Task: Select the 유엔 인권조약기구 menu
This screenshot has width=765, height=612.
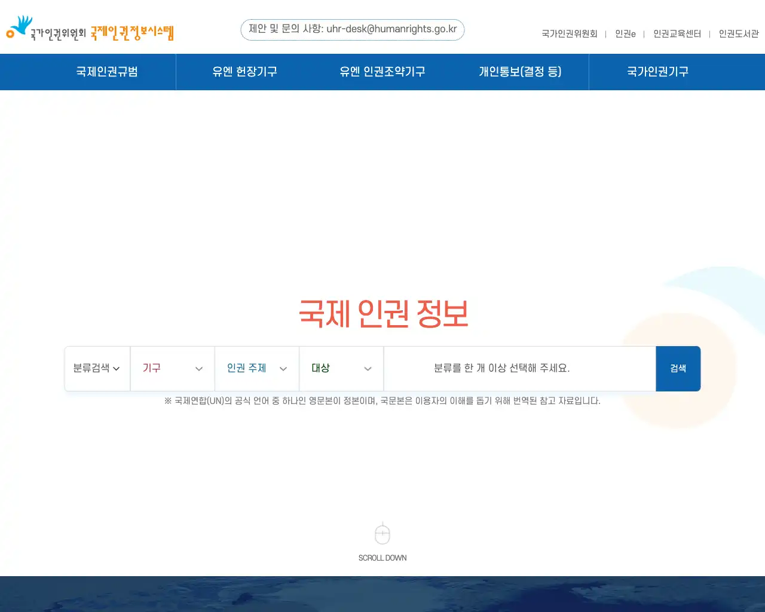Action: click(x=382, y=72)
